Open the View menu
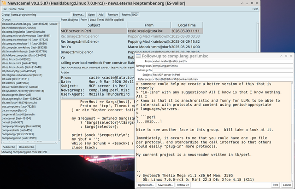Viewport: 295px width, 189px height. tap(21, 9)
